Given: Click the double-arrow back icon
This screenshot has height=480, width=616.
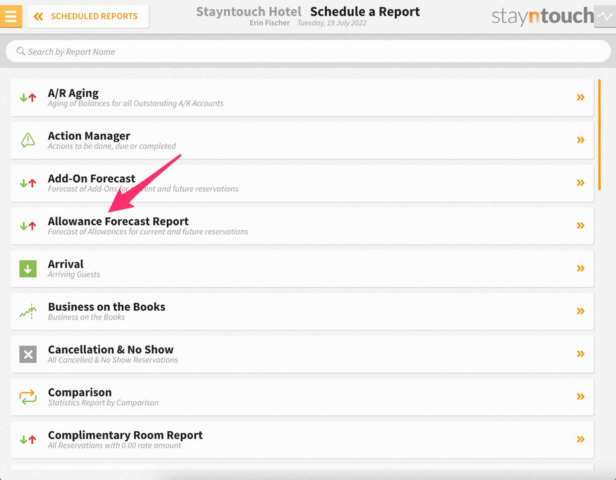Looking at the screenshot, I should click(x=38, y=17).
